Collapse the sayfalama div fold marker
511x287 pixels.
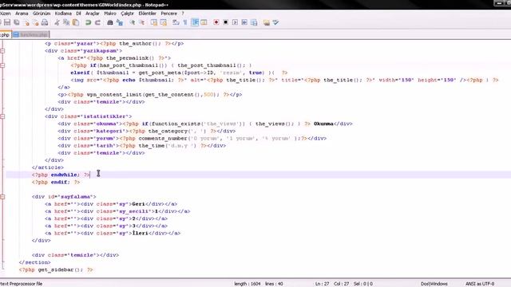pos(2,197)
